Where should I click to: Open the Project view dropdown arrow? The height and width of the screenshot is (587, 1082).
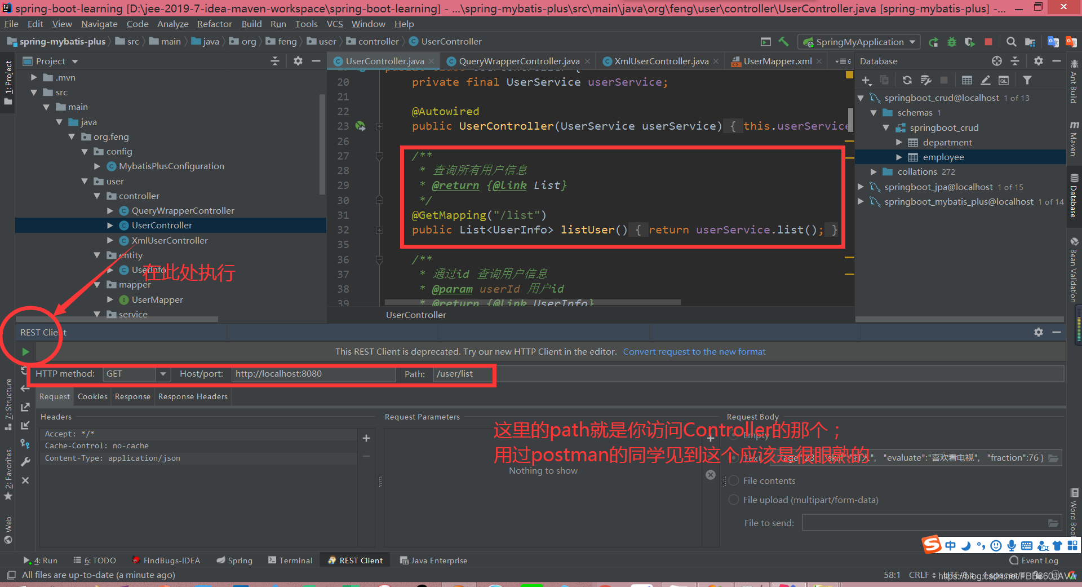point(75,61)
